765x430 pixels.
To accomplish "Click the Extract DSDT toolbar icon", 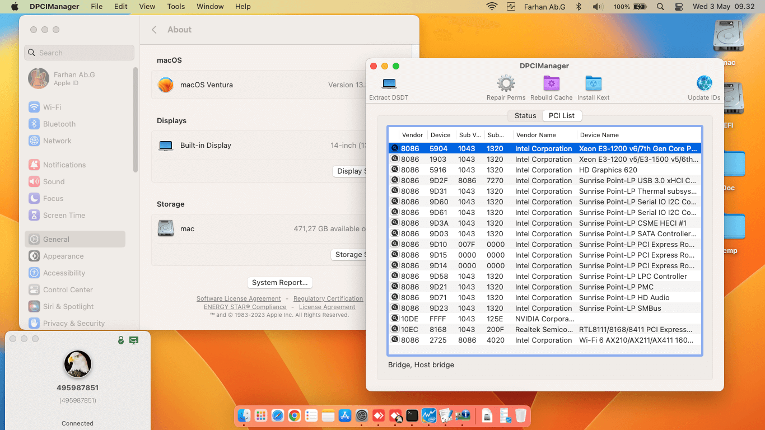I will click(389, 84).
